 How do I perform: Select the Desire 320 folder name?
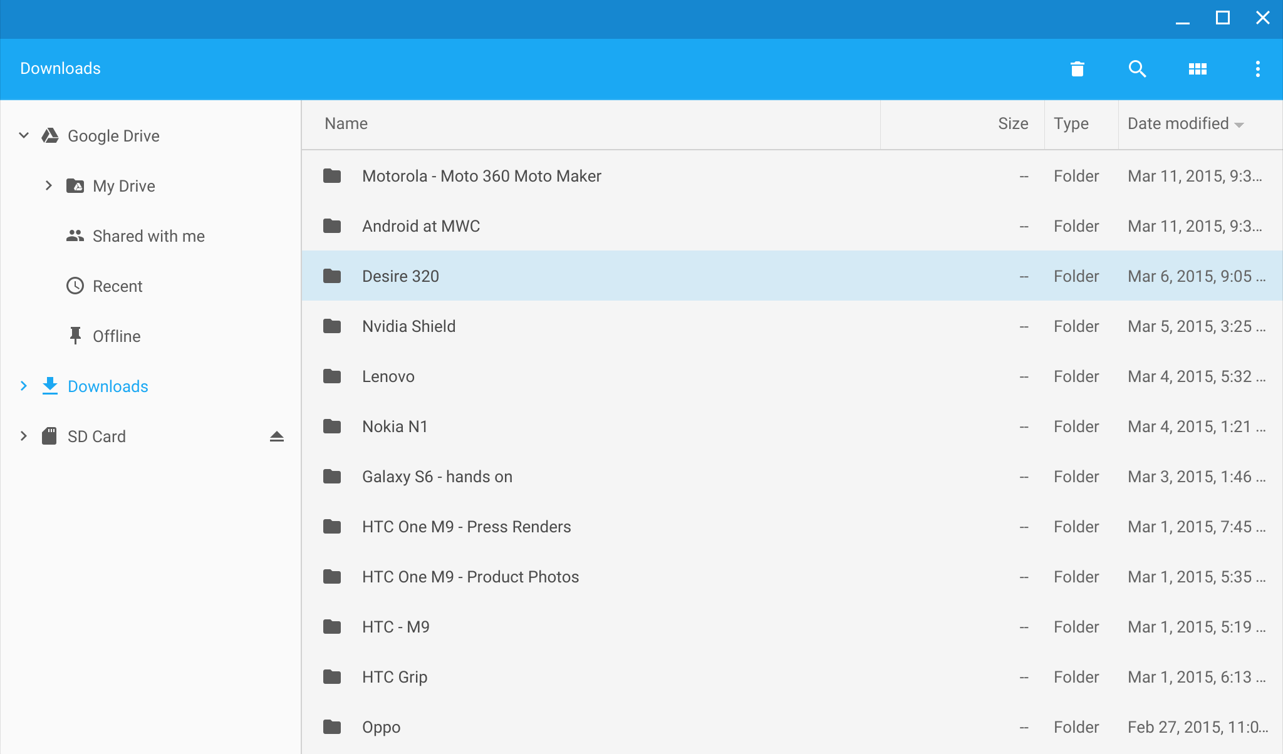click(x=400, y=276)
